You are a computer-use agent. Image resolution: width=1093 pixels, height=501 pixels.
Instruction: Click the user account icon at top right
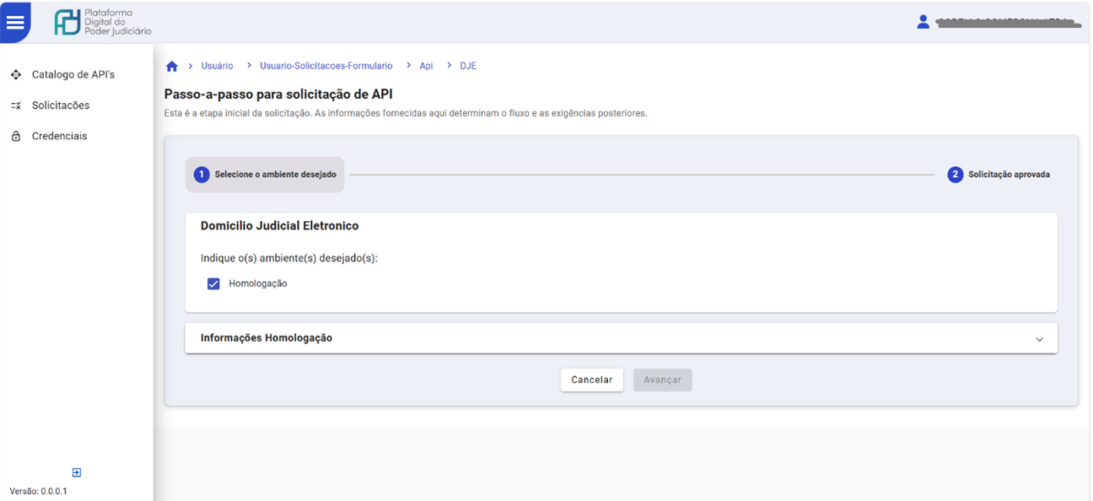click(x=923, y=21)
